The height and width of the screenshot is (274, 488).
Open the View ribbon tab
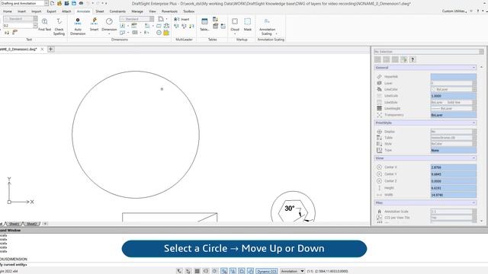[x=152, y=11]
